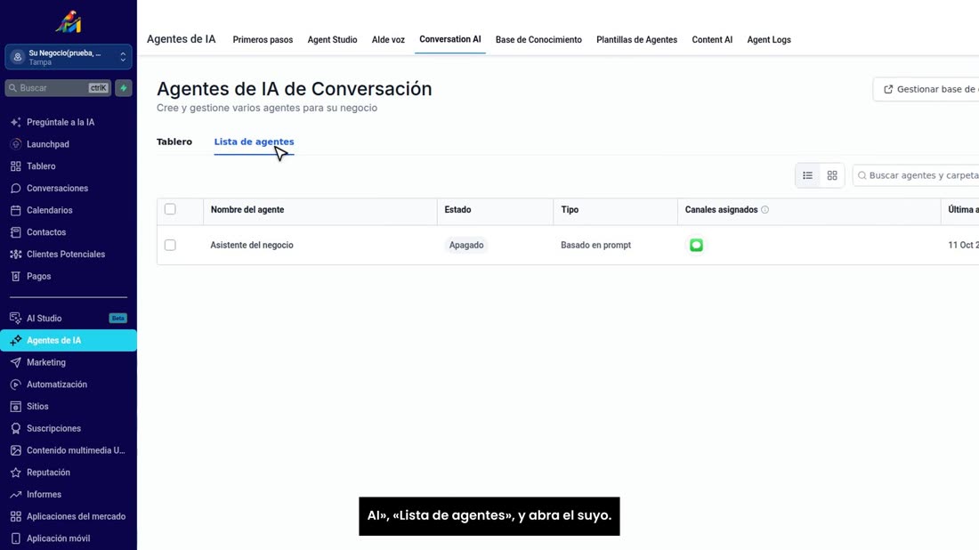Click Gestionar base de conocimiento button

pos(926,89)
